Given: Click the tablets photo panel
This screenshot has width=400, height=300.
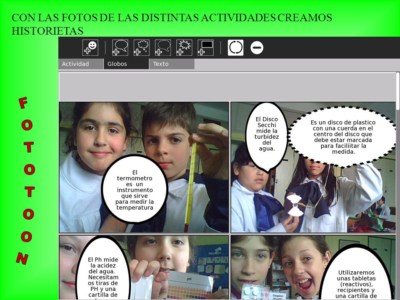Looking at the screenshot, I should pyautogui.click(x=313, y=267).
